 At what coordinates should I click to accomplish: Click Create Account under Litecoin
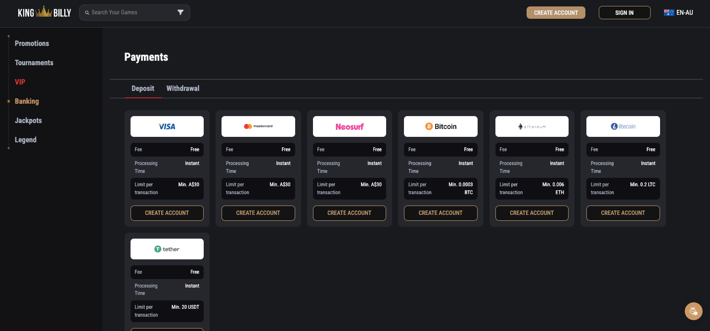623,213
